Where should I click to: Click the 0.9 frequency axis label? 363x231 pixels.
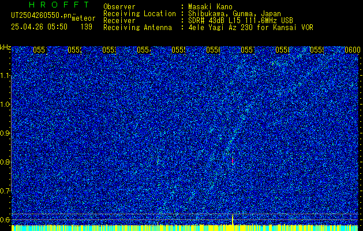click(x=5, y=133)
